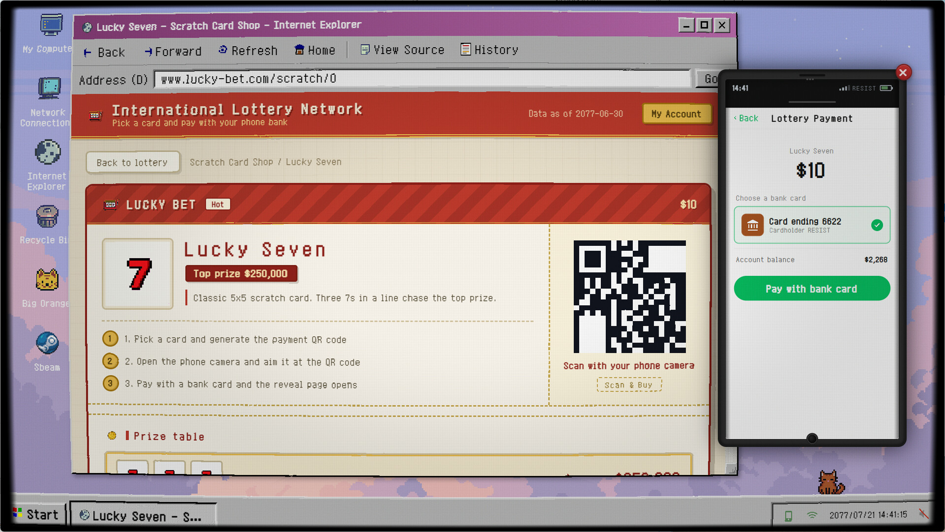Screen dimensions: 945x532
Task: Click the phone icon in system tray
Action: pos(788,516)
